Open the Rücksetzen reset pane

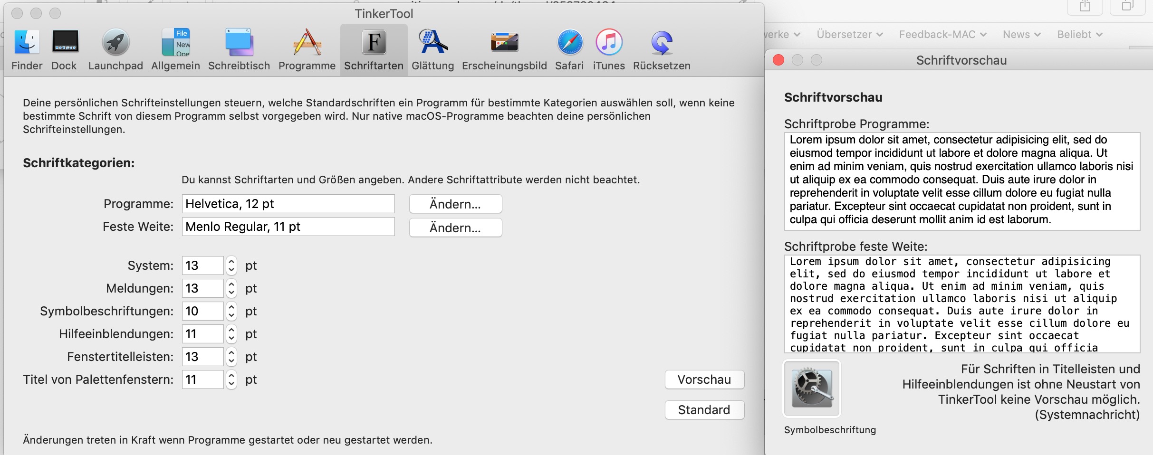pos(662,50)
